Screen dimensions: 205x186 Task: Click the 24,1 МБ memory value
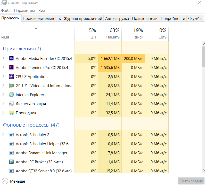pos(113,95)
